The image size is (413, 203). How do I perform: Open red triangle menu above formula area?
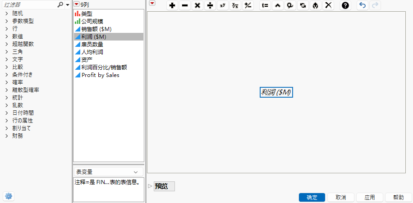pyautogui.click(x=152, y=3)
